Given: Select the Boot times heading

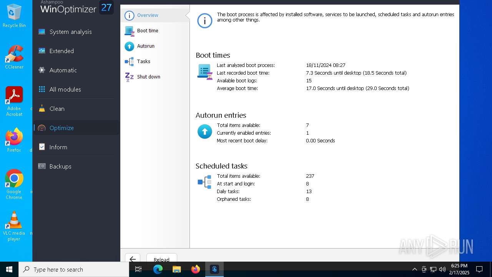Looking at the screenshot, I should [213, 55].
